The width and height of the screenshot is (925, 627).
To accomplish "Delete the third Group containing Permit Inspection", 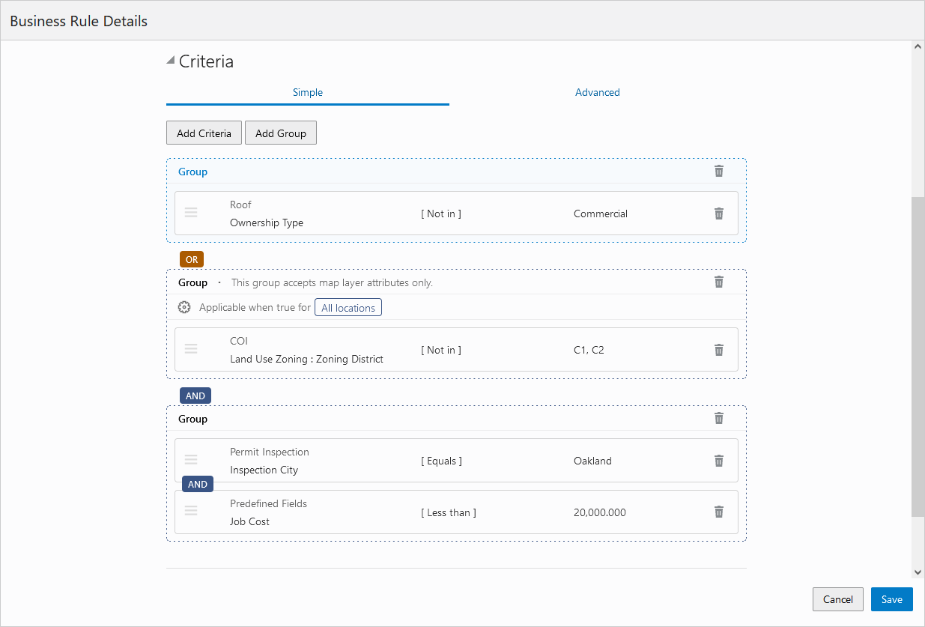I will 719,419.
